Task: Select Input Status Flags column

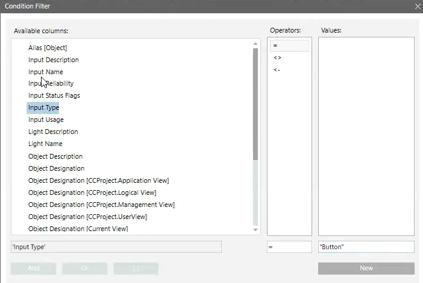Action: tap(54, 95)
